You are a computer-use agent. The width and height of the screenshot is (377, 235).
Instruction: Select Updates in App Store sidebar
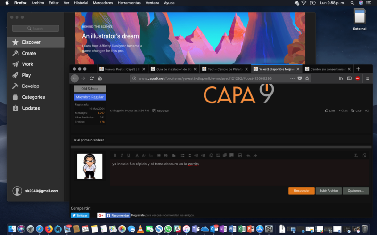click(x=36, y=108)
